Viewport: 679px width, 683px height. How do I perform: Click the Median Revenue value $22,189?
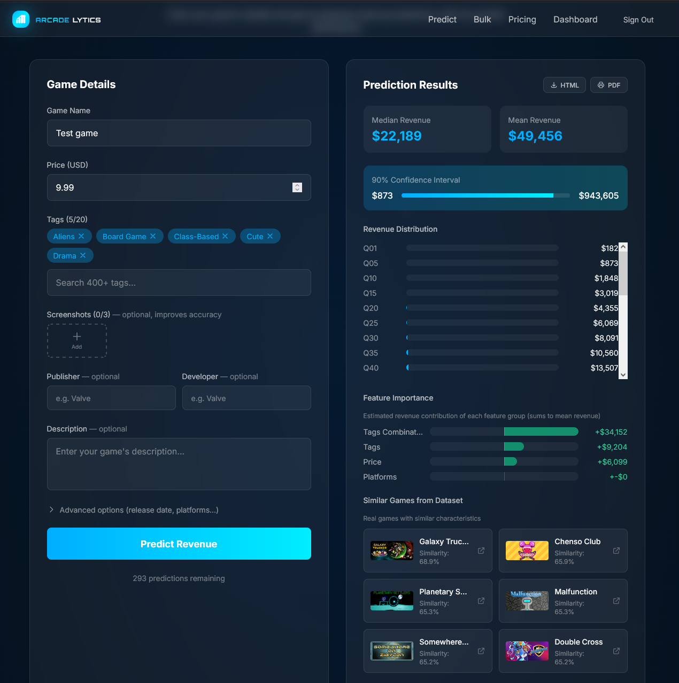click(x=397, y=136)
